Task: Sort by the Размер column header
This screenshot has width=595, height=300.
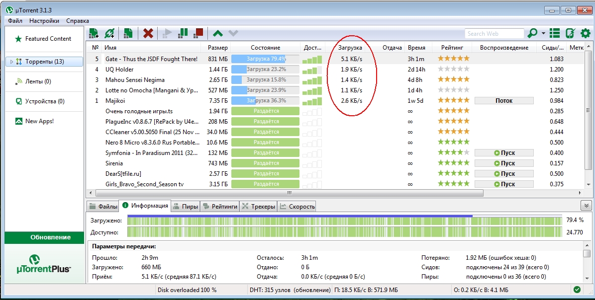Action: click(215, 48)
